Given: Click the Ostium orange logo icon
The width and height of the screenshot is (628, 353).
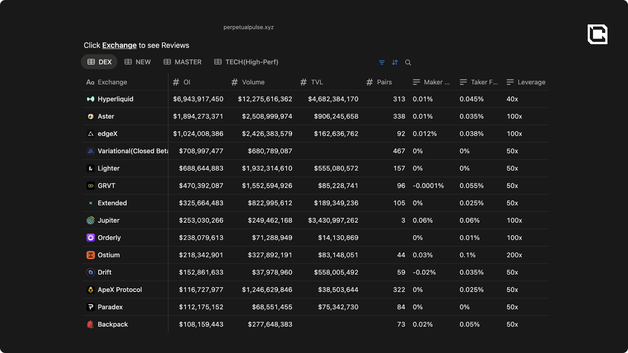Looking at the screenshot, I should pyautogui.click(x=91, y=255).
